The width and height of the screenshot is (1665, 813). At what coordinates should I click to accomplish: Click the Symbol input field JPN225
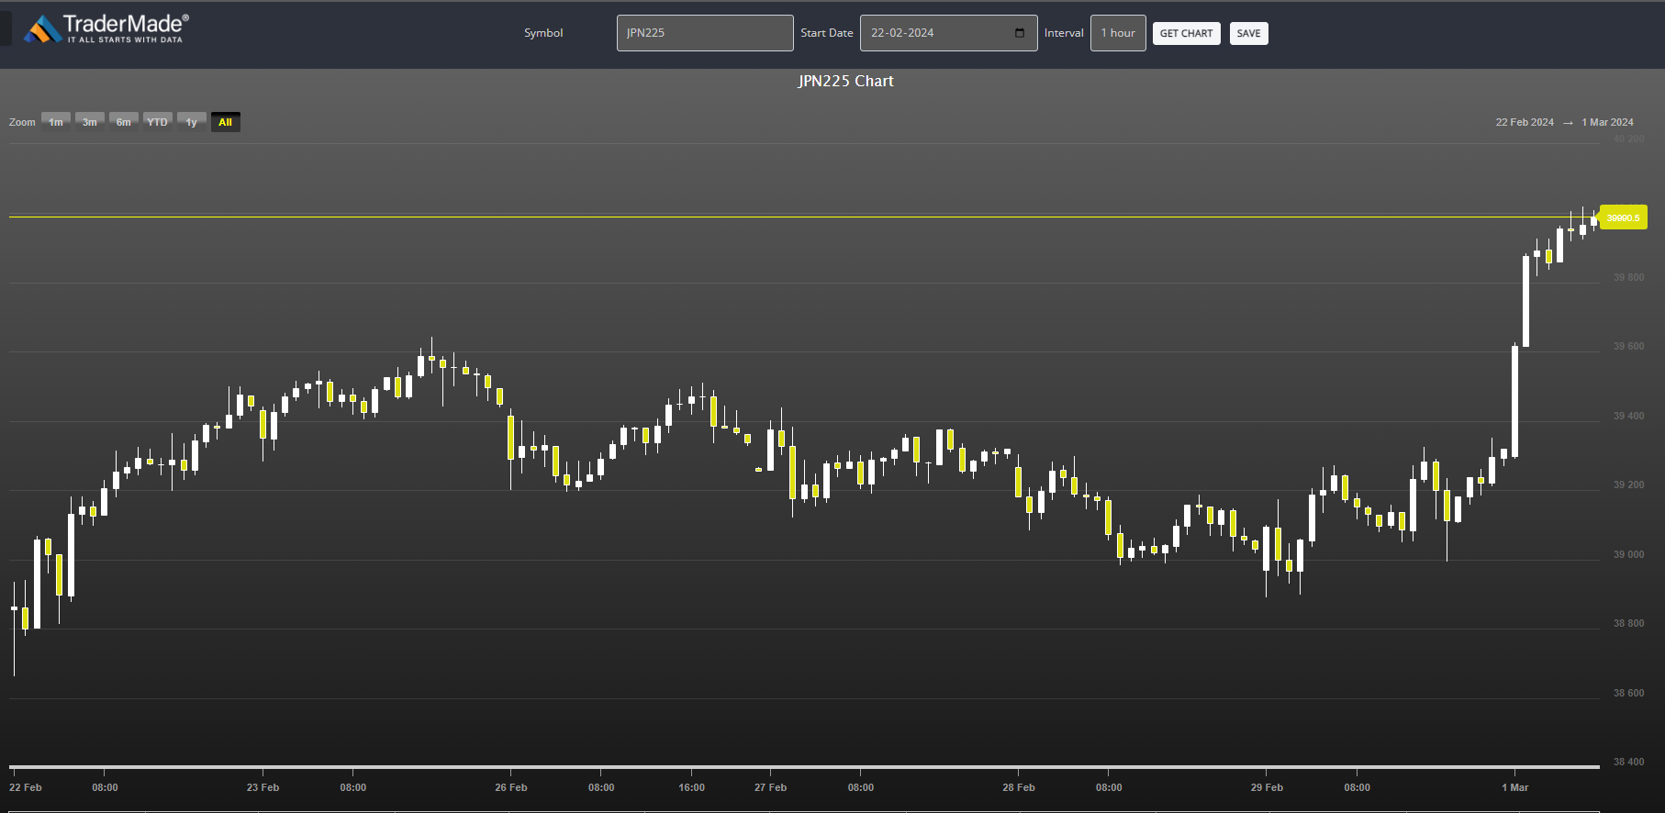click(x=705, y=33)
